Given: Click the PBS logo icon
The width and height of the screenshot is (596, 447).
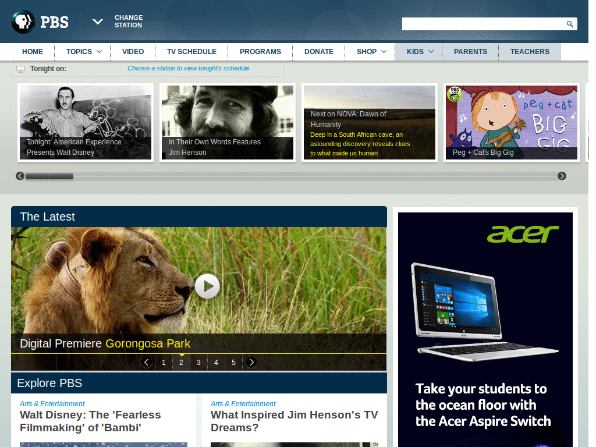Looking at the screenshot, I should pyautogui.click(x=23, y=22).
